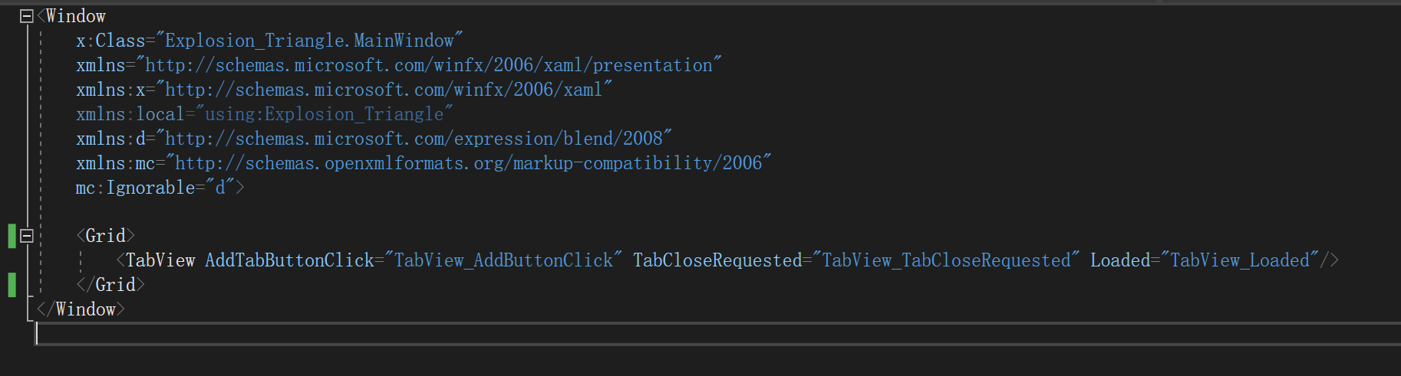Collapse the Window element outline node
1401x376 pixels.
pyautogui.click(x=27, y=16)
